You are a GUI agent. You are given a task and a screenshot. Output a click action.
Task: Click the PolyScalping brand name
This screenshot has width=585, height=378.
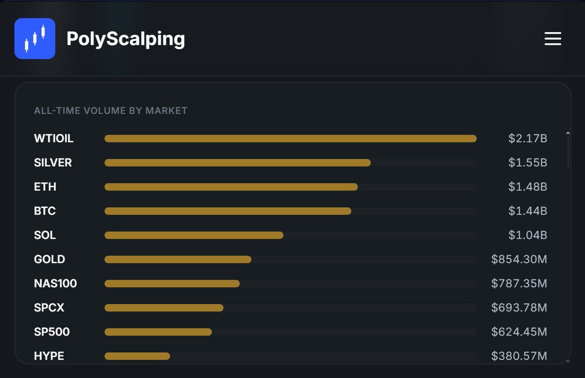click(x=126, y=39)
